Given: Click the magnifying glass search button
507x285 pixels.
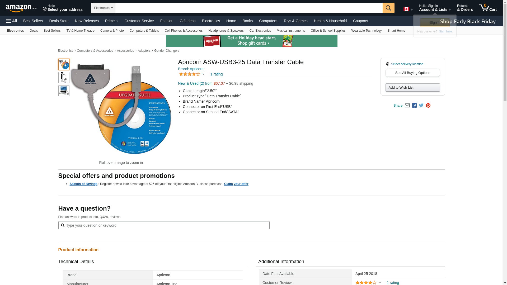Looking at the screenshot, I should 388,8.
